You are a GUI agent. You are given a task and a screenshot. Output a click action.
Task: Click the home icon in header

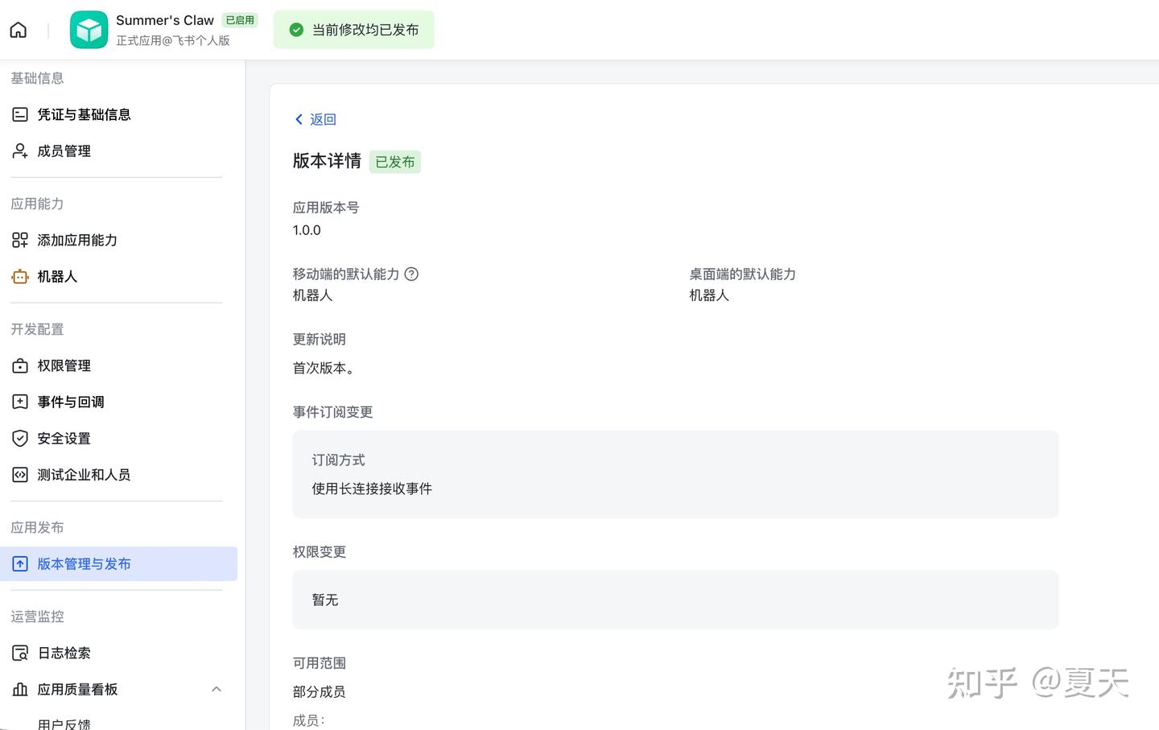pyautogui.click(x=19, y=30)
